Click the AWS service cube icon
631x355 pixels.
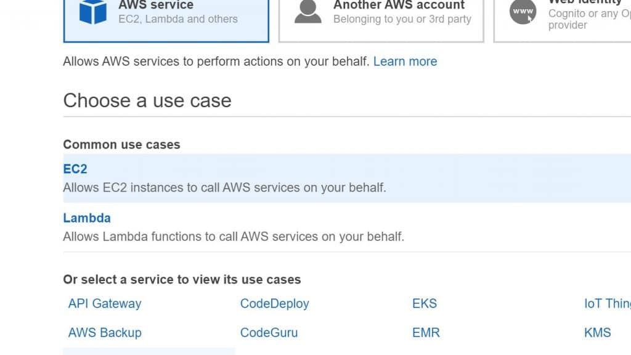click(x=94, y=10)
